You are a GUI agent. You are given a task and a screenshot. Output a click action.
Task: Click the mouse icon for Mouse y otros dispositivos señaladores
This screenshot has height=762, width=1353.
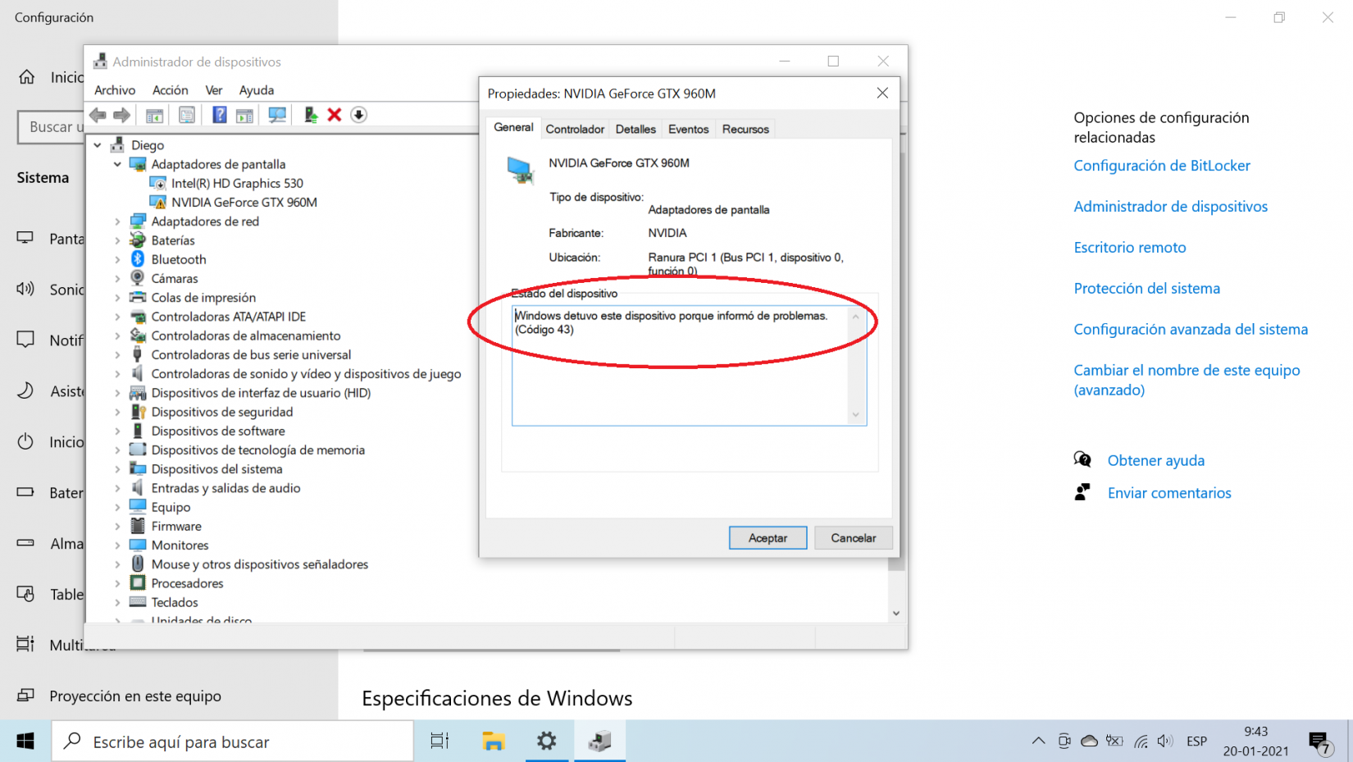click(138, 564)
